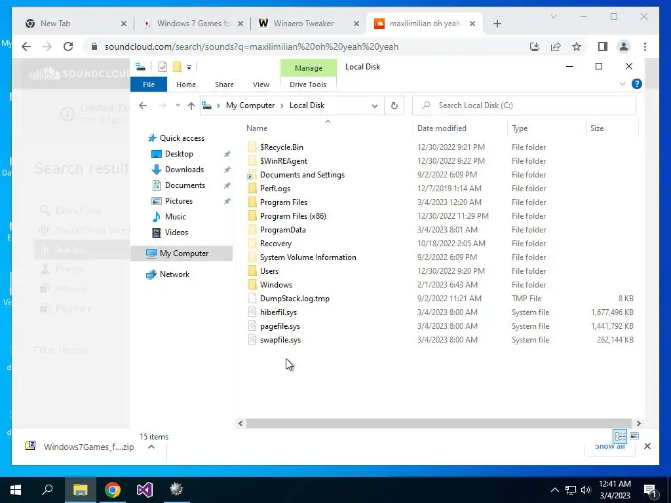The height and width of the screenshot is (503, 671).
Task: Expand the ribbon with the chevron
Action: 623,84
